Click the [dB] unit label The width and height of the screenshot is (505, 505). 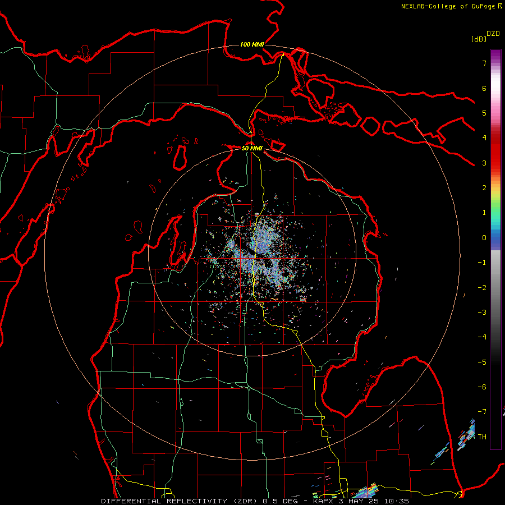coord(479,39)
